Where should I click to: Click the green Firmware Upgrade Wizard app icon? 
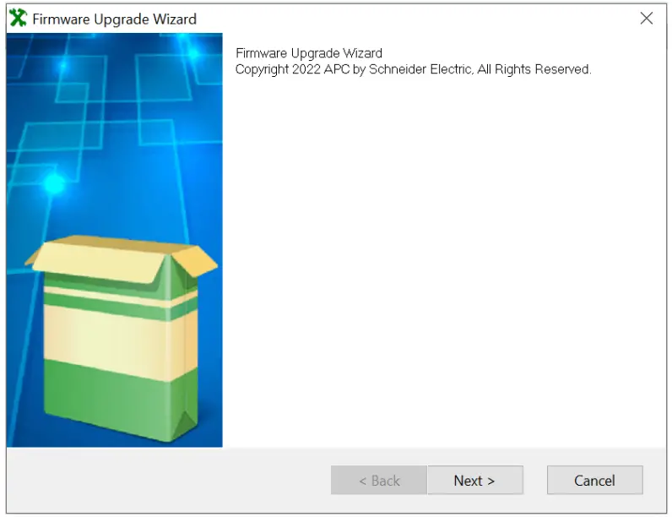click(x=18, y=19)
